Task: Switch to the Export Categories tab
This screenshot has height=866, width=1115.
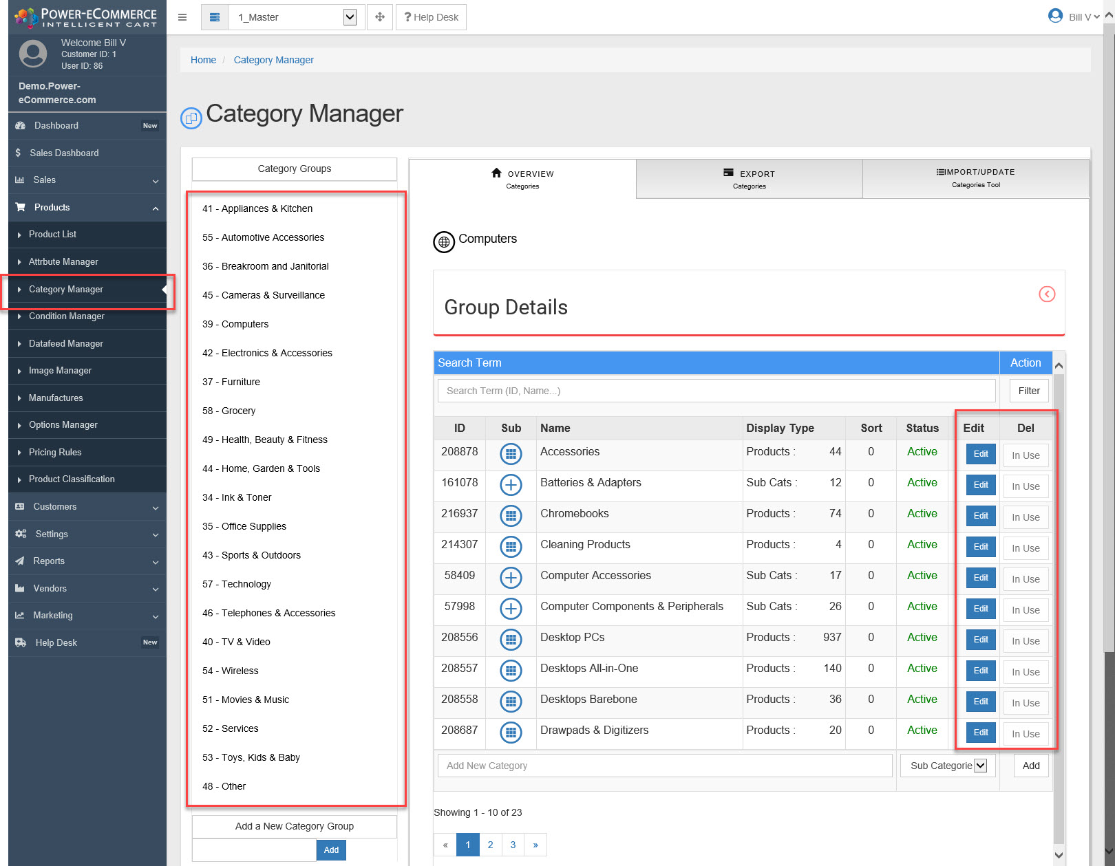Action: (x=749, y=179)
